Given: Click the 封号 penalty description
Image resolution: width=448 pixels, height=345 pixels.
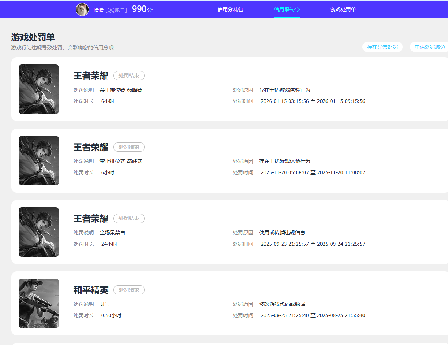Looking at the screenshot, I should tap(105, 304).
